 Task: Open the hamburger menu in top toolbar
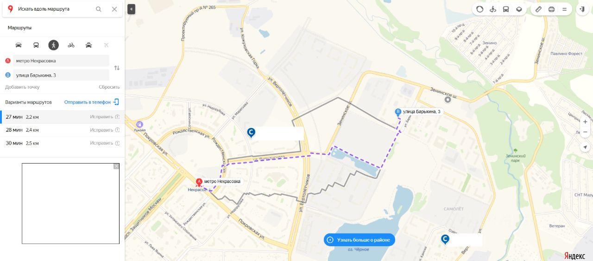[564, 9]
